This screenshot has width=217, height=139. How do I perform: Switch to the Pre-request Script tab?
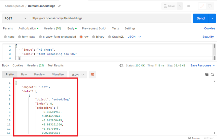(94, 28)
